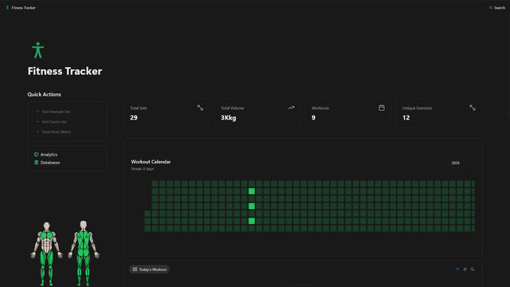Viewport: 510px width, 287px height.
Task: Click the plus icon beside Track Body Metric
Action: pos(37,132)
